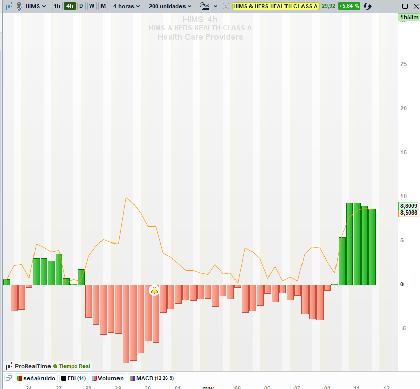Click the mouse link-group icon
This screenshot has width=420, height=389.
tap(19, 6)
